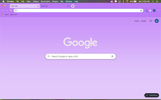Focus the address bar
Image resolution: width=161 pixels, height=100 pixels.
tap(78, 10)
